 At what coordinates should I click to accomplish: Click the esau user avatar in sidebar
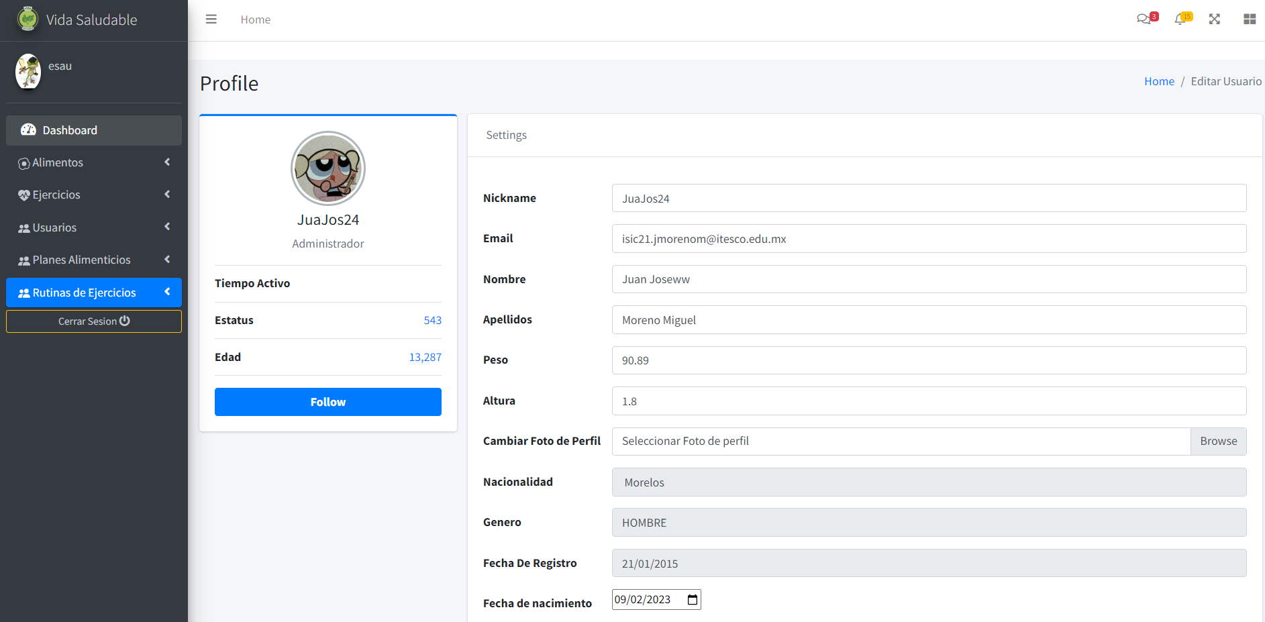pyautogui.click(x=28, y=72)
